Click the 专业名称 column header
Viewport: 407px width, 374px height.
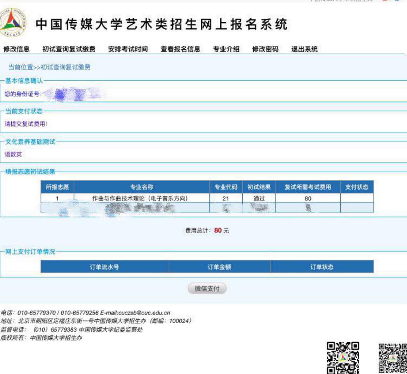pos(141,187)
